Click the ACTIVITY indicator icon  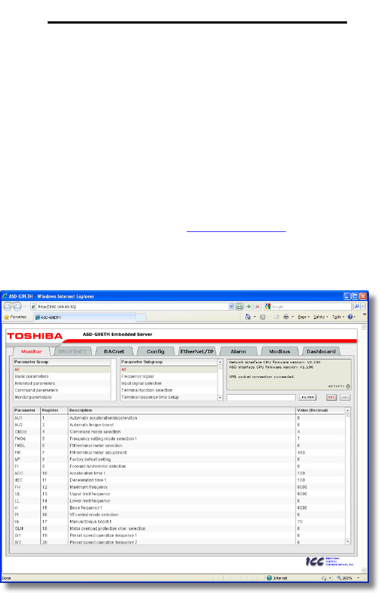[x=348, y=386]
